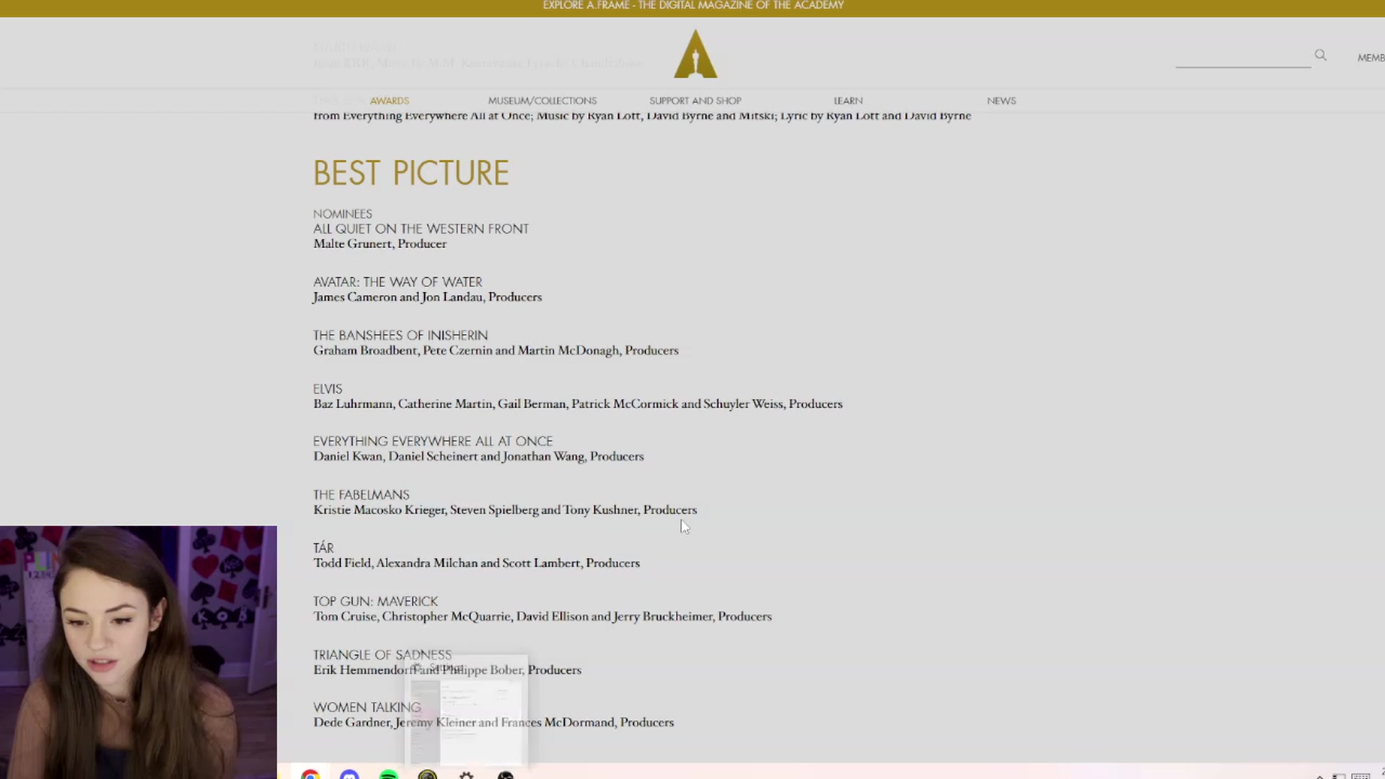This screenshot has height=779, width=1385.
Task: Select The Banshees of Inisherin title
Action: click(400, 335)
